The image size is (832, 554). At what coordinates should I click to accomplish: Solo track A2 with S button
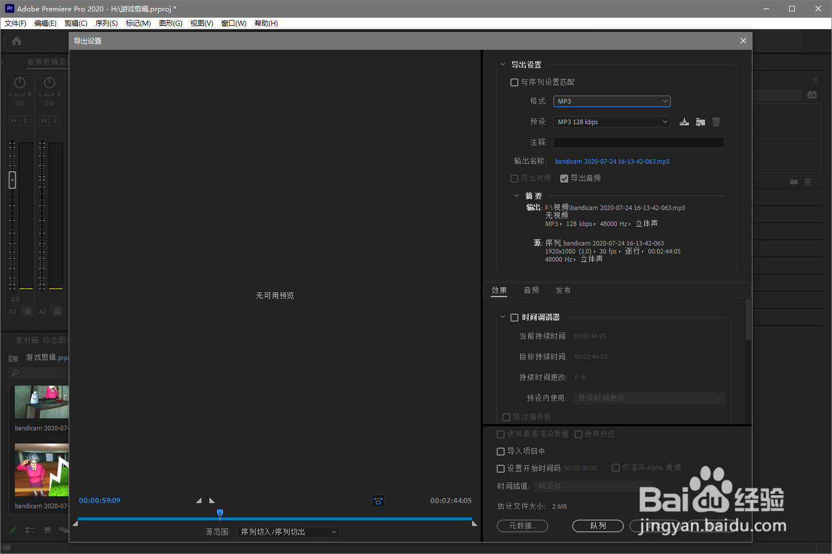[x=55, y=121]
